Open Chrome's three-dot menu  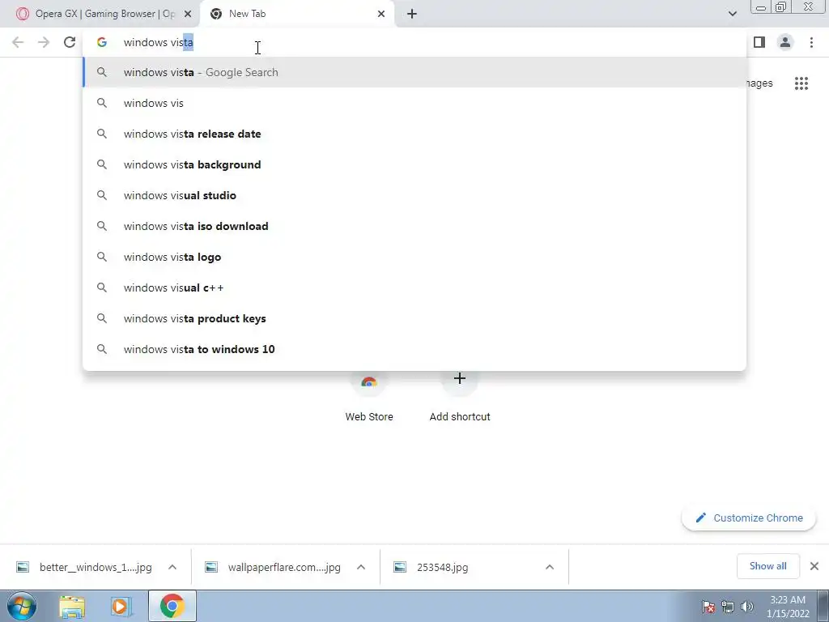(x=811, y=42)
